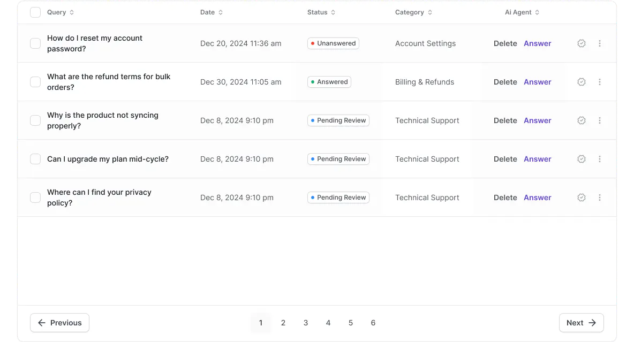Jump to page 3
Viewport: 634px width, 342px height.
306,323
